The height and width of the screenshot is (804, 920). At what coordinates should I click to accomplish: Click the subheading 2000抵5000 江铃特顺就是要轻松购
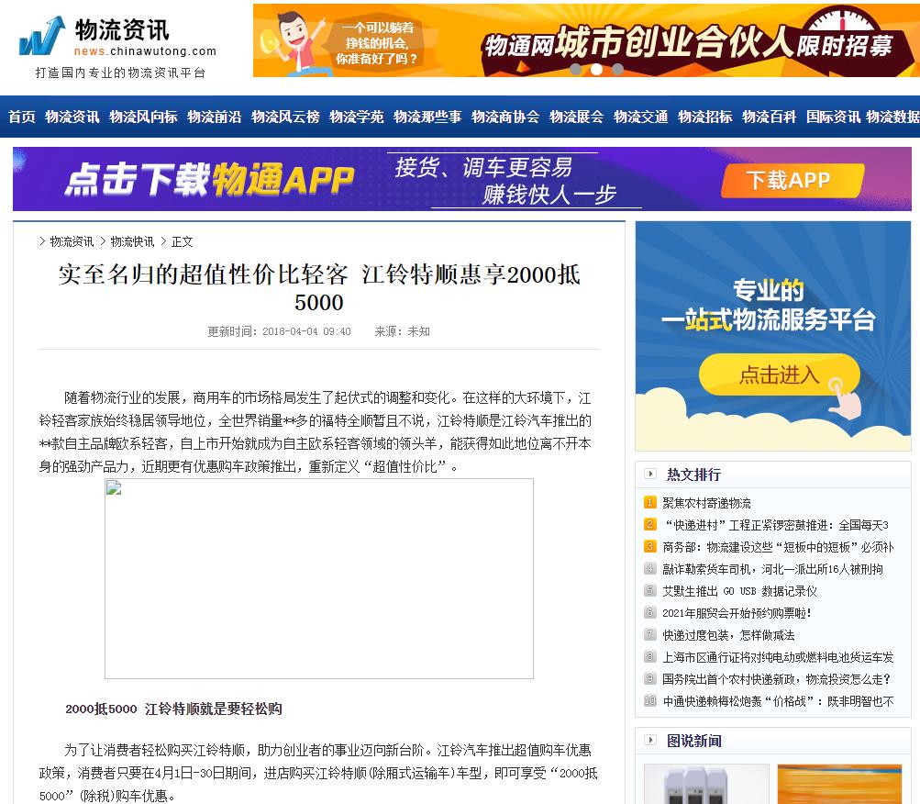coord(173,709)
